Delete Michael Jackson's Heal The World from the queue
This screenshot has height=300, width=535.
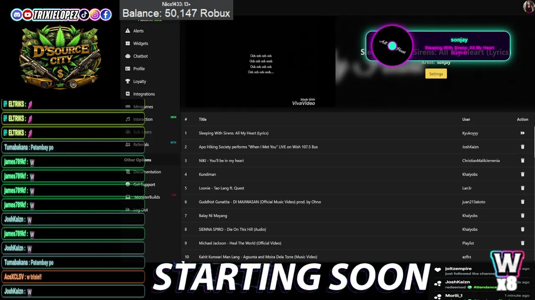(x=522, y=243)
